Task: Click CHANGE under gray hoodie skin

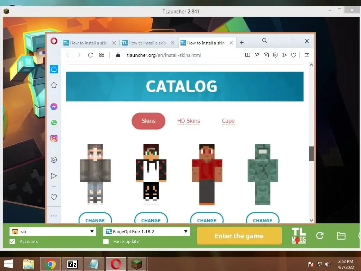Action: (95, 218)
